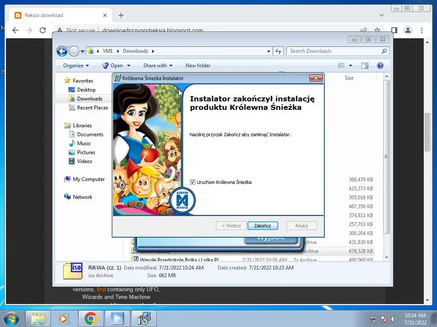Click Chrome reload button
This screenshot has width=437, height=327.
click(x=43, y=30)
